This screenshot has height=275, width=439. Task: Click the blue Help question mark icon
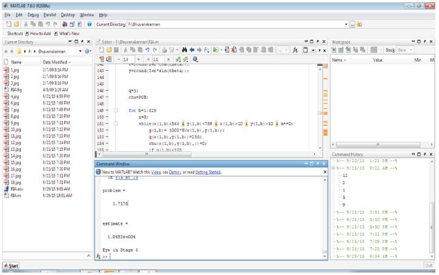click(x=89, y=24)
